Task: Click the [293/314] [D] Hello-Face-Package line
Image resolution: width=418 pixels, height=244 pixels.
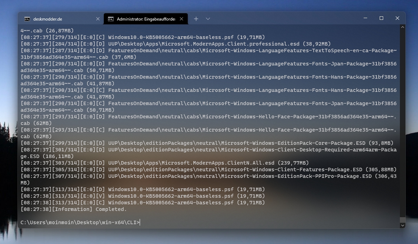Action: [209, 120]
